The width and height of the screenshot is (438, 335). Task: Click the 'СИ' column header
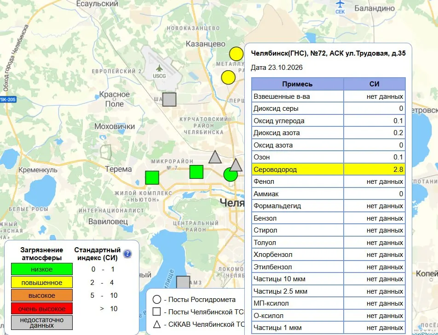(x=375, y=84)
